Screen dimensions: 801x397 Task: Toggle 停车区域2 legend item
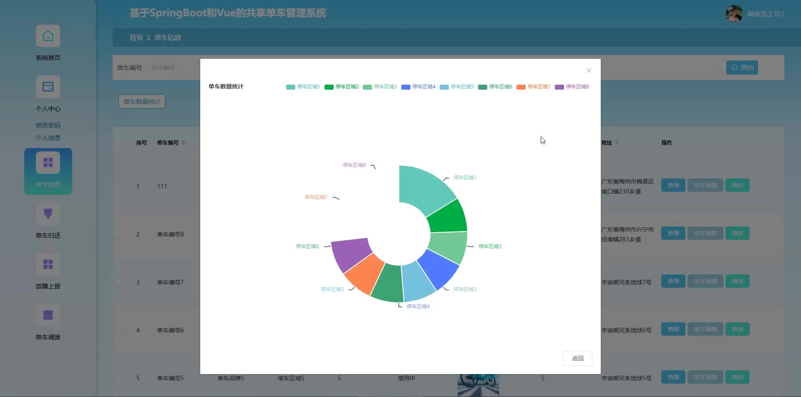point(341,87)
